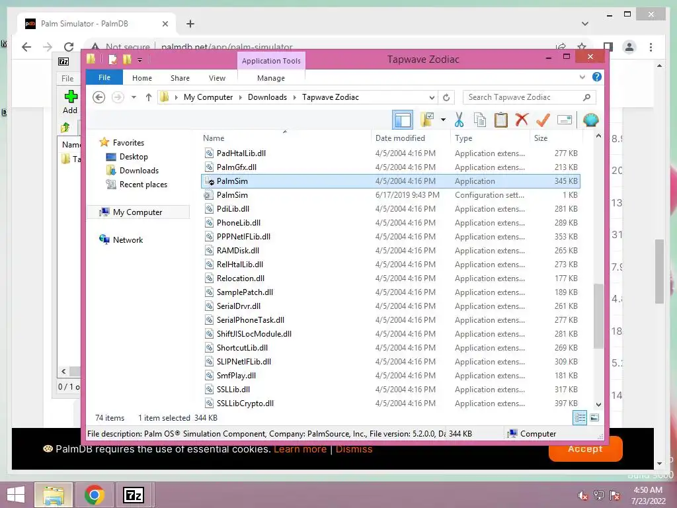Click the Paste clipboard icon
The width and height of the screenshot is (677, 508).
tap(501, 120)
